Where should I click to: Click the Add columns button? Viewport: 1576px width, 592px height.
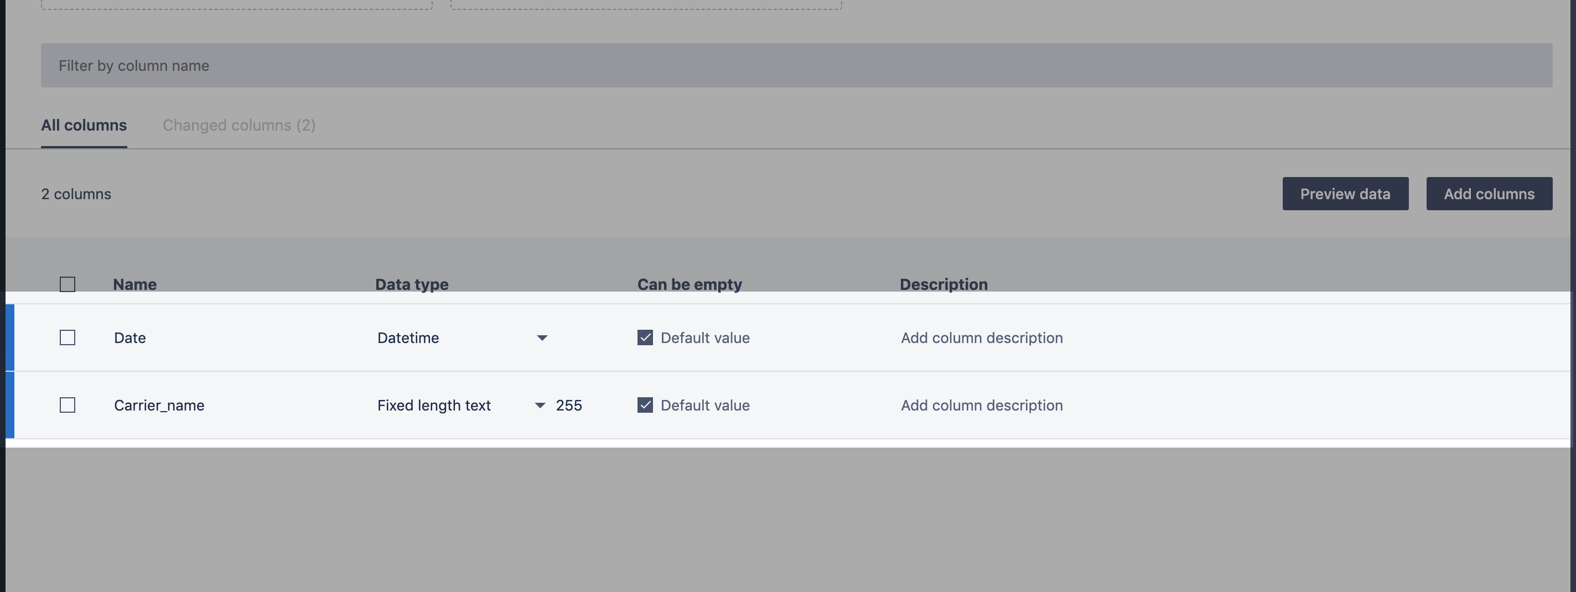click(x=1489, y=194)
